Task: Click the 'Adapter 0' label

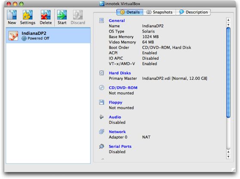Action: tap(118, 137)
